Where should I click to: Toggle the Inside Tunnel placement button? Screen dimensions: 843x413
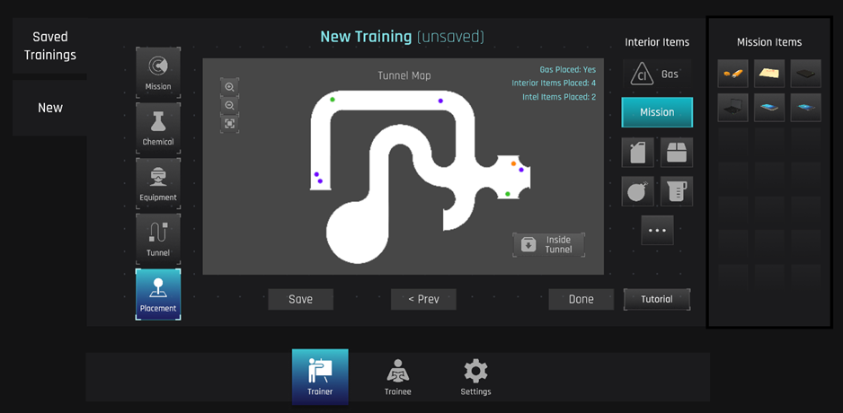pyautogui.click(x=548, y=244)
